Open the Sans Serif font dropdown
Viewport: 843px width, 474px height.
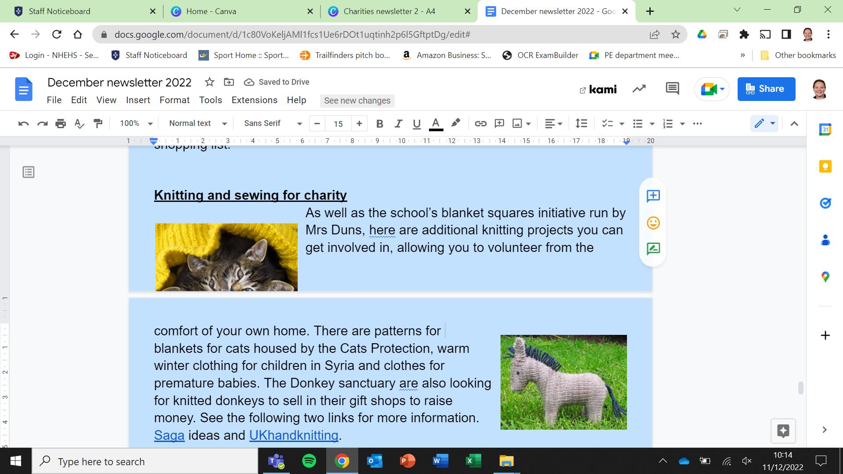pos(273,124)
